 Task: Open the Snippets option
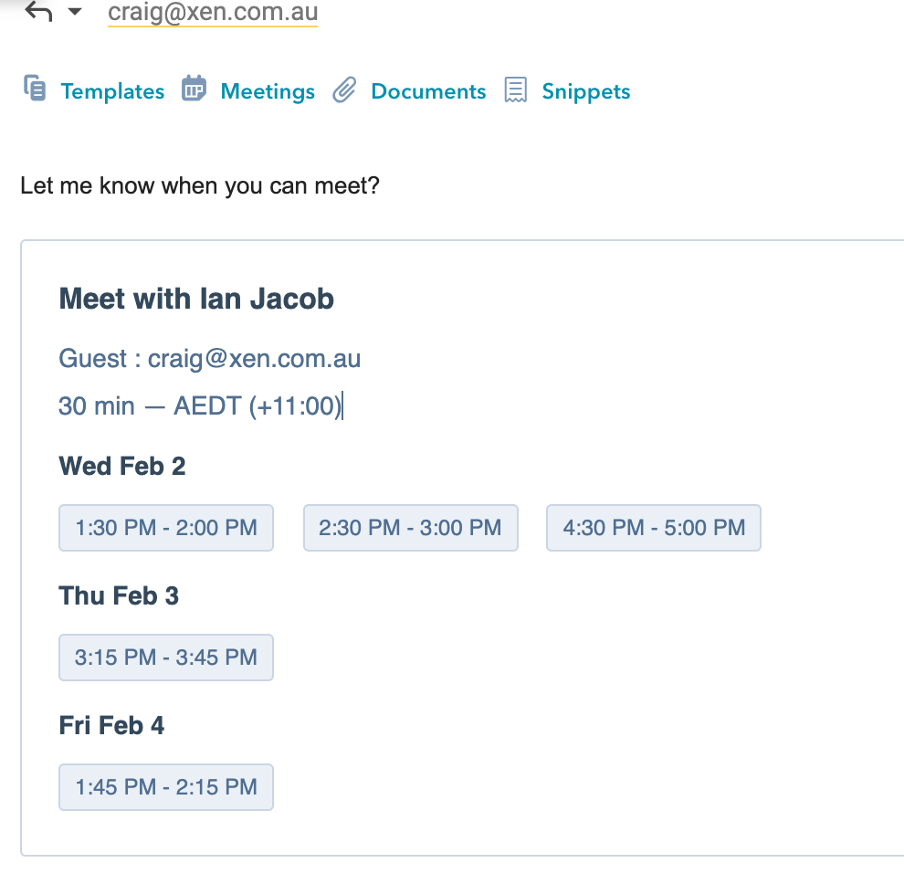[x=586, y=91]
